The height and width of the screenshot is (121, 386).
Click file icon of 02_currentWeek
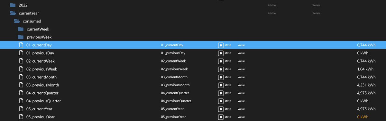pyautogui.click(x=22, y=61)
